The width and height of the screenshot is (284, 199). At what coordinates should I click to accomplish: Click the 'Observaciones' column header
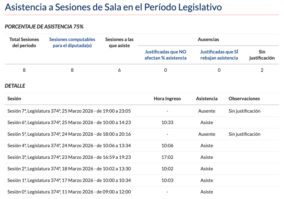(x=244, y=99)
